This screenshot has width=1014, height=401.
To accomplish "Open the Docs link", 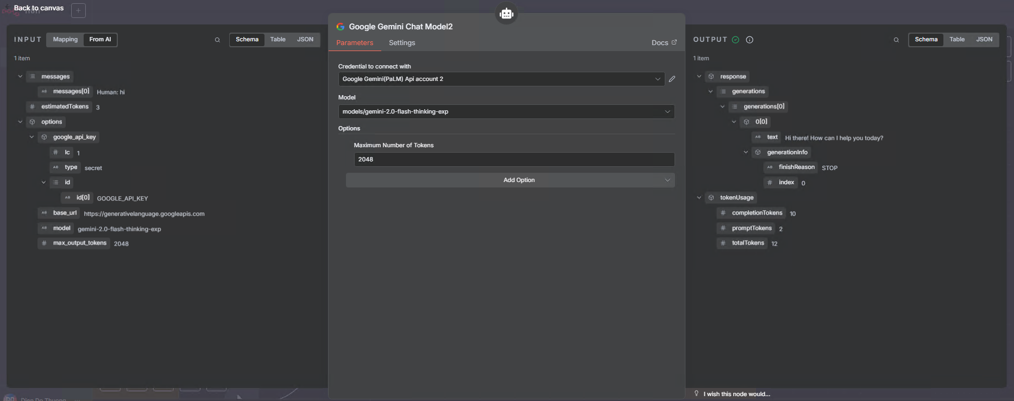I will (664, 43).
